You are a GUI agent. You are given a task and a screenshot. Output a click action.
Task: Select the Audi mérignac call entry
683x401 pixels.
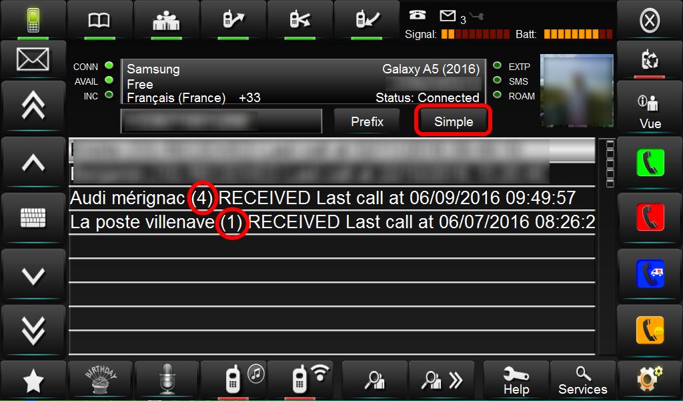(x=332, y=198)
